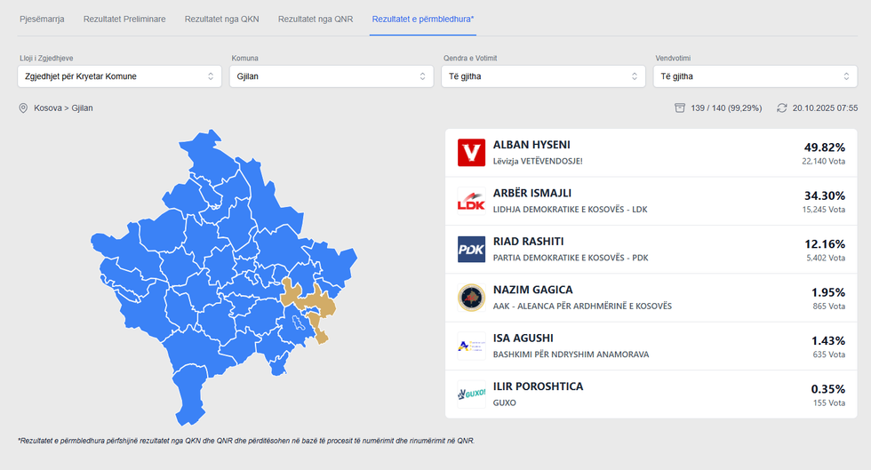Click the ballot box icon beside 139 / 140

coord(680,108)
